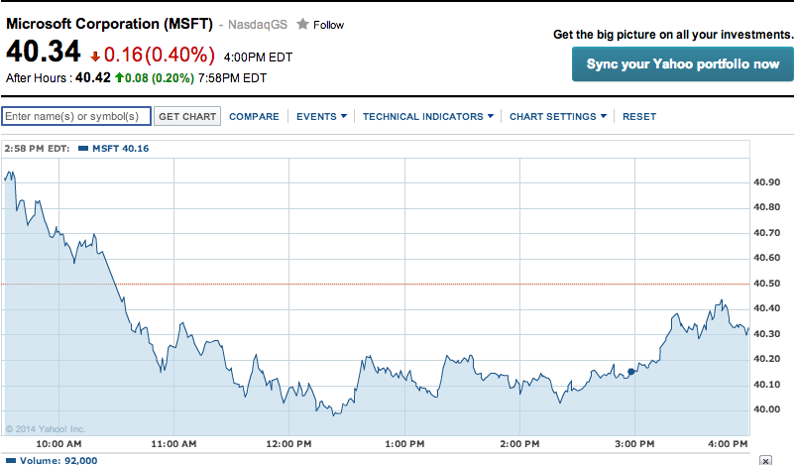Click the 40.34 last price value
Screen dimensions: 796x465
44,52
